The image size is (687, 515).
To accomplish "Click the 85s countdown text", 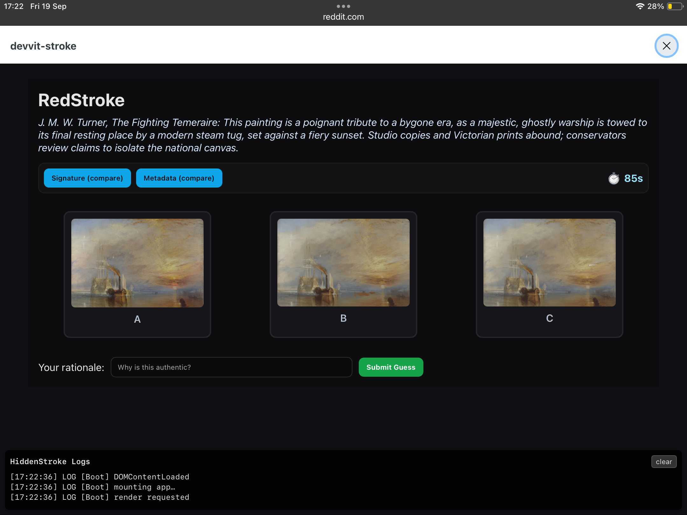I will pyautogui.click(x=633, y=178).
